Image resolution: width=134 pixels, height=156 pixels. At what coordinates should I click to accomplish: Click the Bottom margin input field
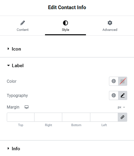pos(76,117)
